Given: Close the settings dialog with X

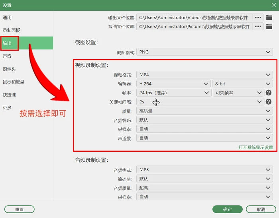Looking at the screenshot, I should [274, 5].
